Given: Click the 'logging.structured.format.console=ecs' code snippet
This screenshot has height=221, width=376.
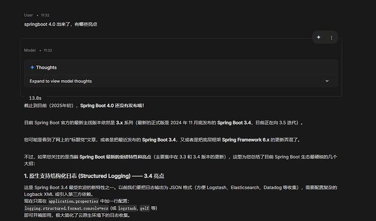Looking at the screenshot, I should point(66,208).
